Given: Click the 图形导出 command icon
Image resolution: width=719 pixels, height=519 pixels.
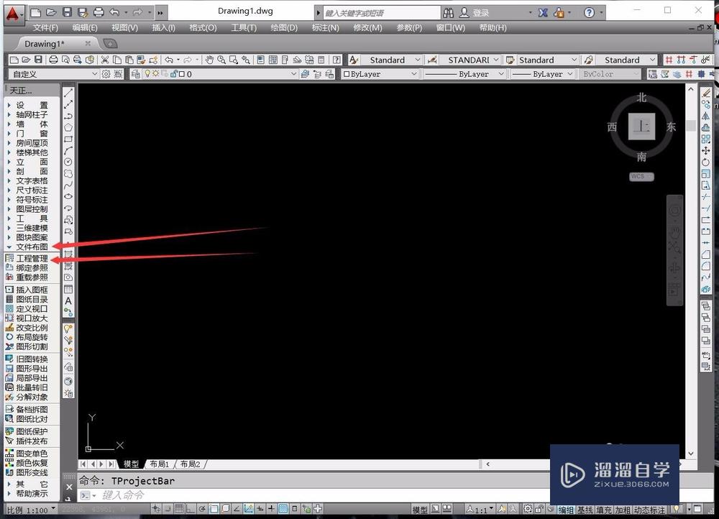Looking at the screenshot, I should pyautogui.click(x=9, y=368).
